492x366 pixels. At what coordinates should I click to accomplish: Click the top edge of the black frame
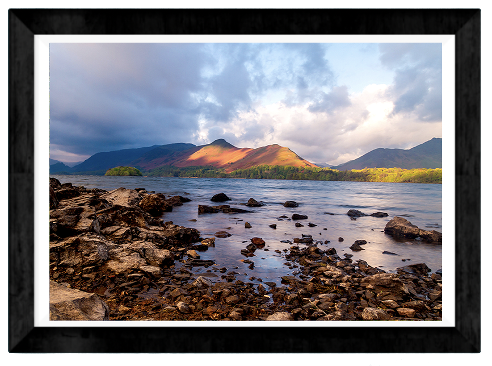point(245,21)
